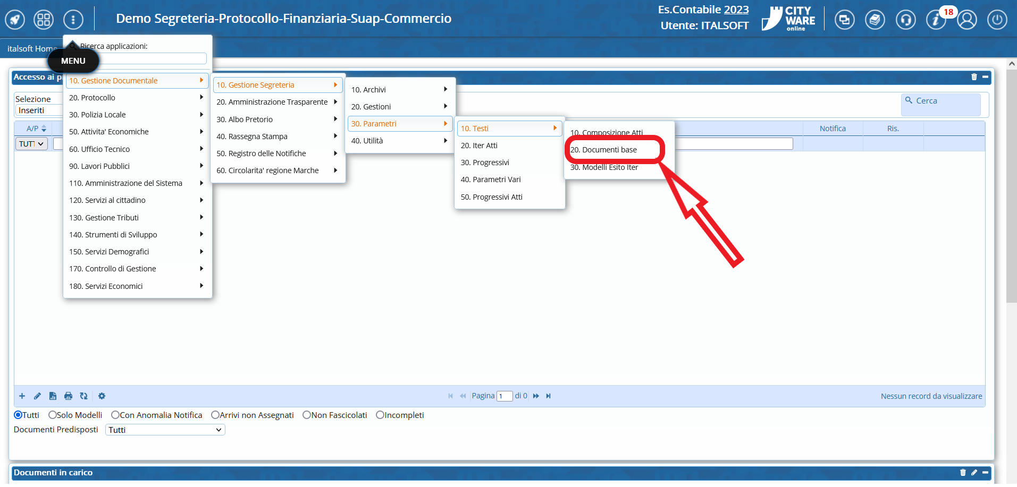1017x487 pixels.
Task: Select the Tutti radio button
Action: point(18,415)
